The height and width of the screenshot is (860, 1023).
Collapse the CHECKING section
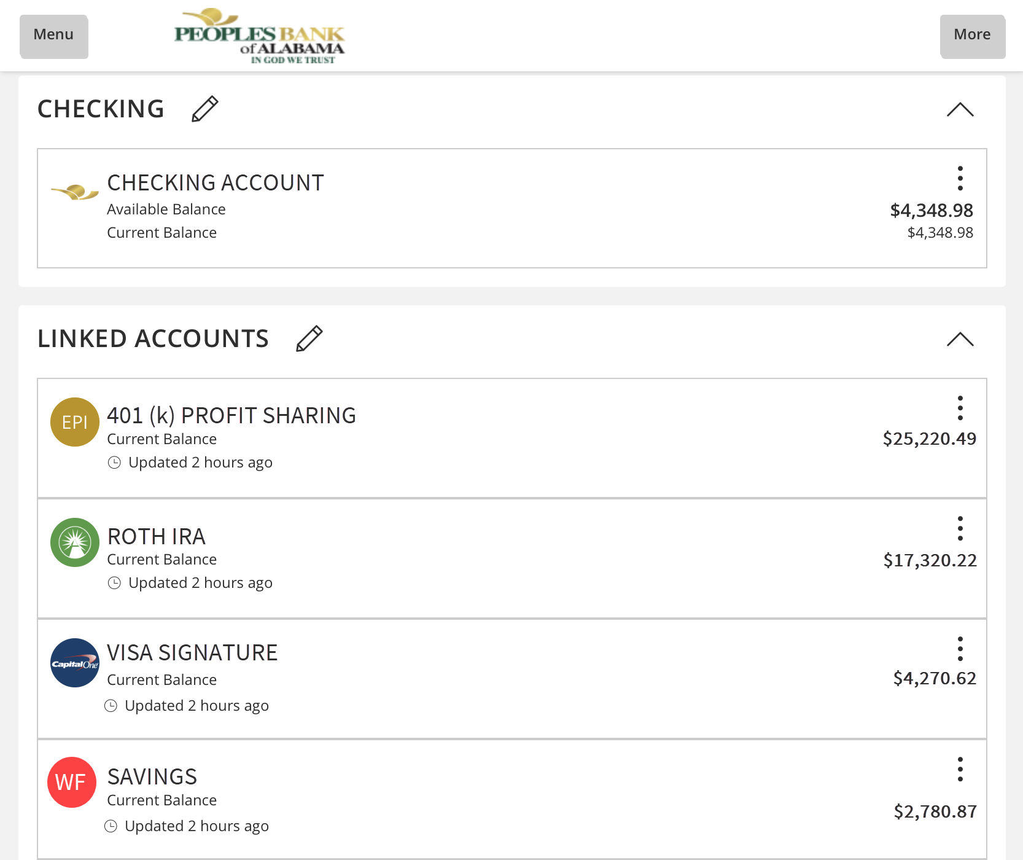point(960,109)
